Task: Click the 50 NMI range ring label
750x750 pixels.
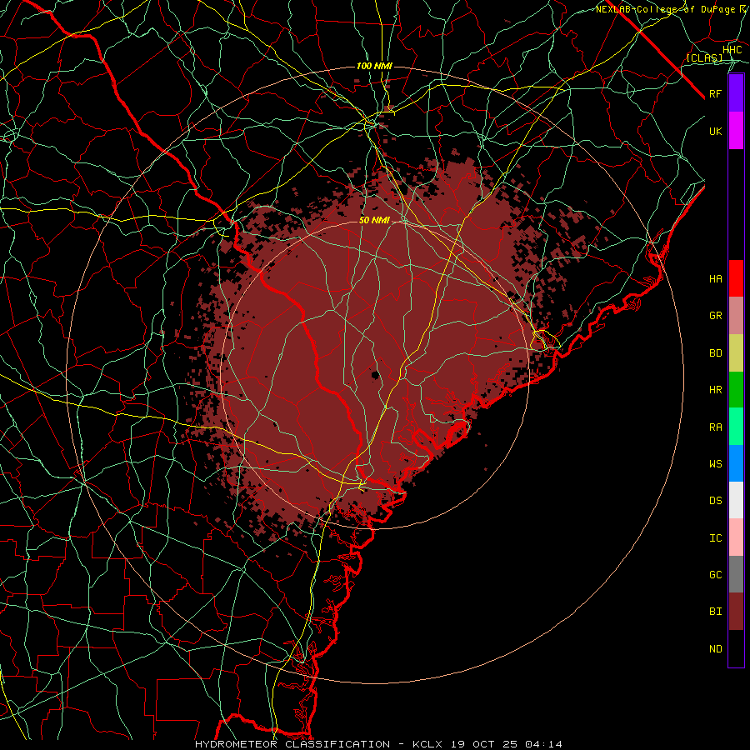Action: tap(374, 221)
